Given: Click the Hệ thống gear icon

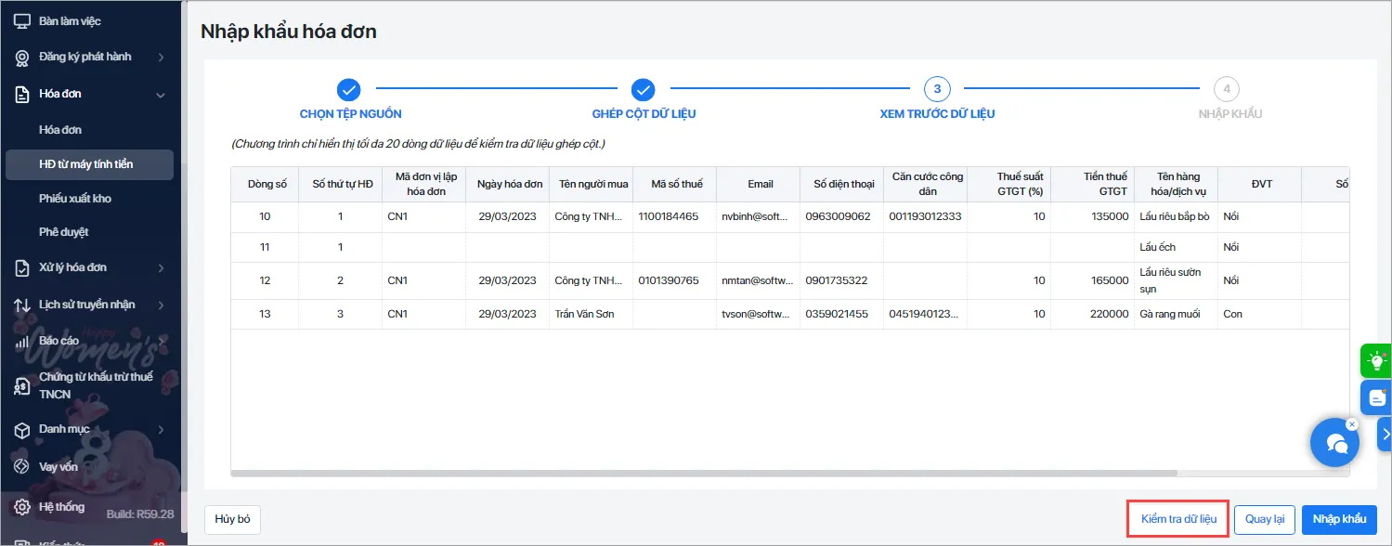Looking at the screenshot, I should click(x=22, y=507).
